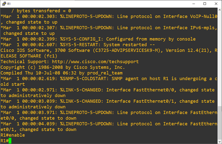Screen dimensions: 222x144
Task: Minimize the R1 terminal window
Action: click(189, 4)
